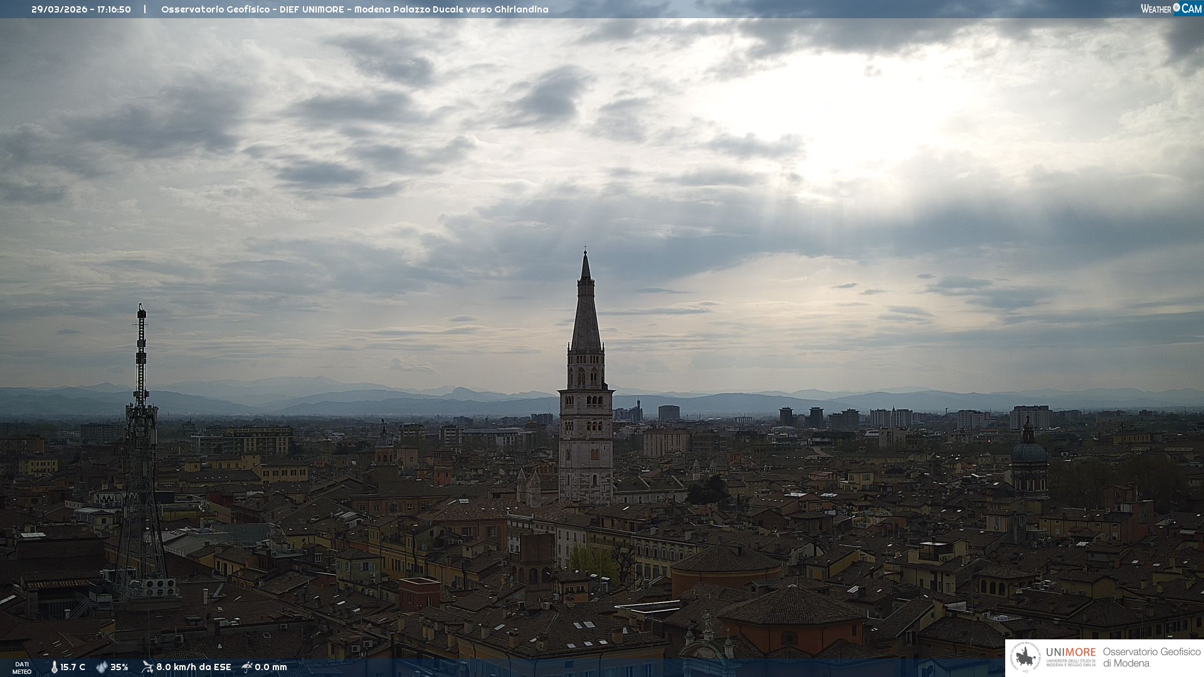
Task: Click the Osservatorio Geofisico camera title text
Action: pos(354,9)
